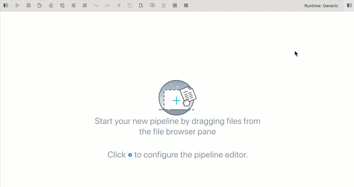Screen dimensions: 354x187
Task: Click the Runtime: Generic label
Action: pos(321,6)
